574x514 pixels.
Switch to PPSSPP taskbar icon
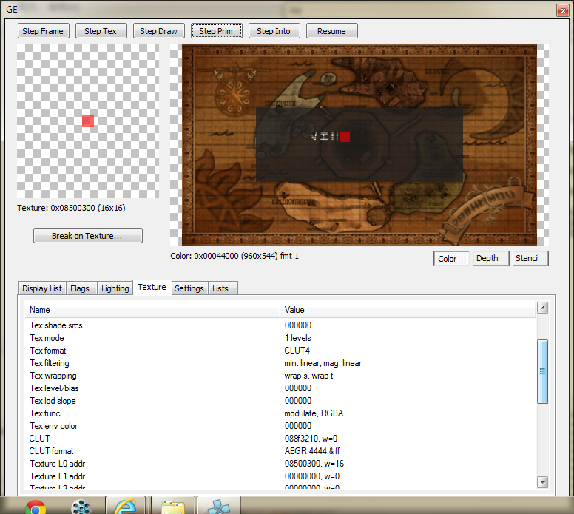click(x=219, y=507)
